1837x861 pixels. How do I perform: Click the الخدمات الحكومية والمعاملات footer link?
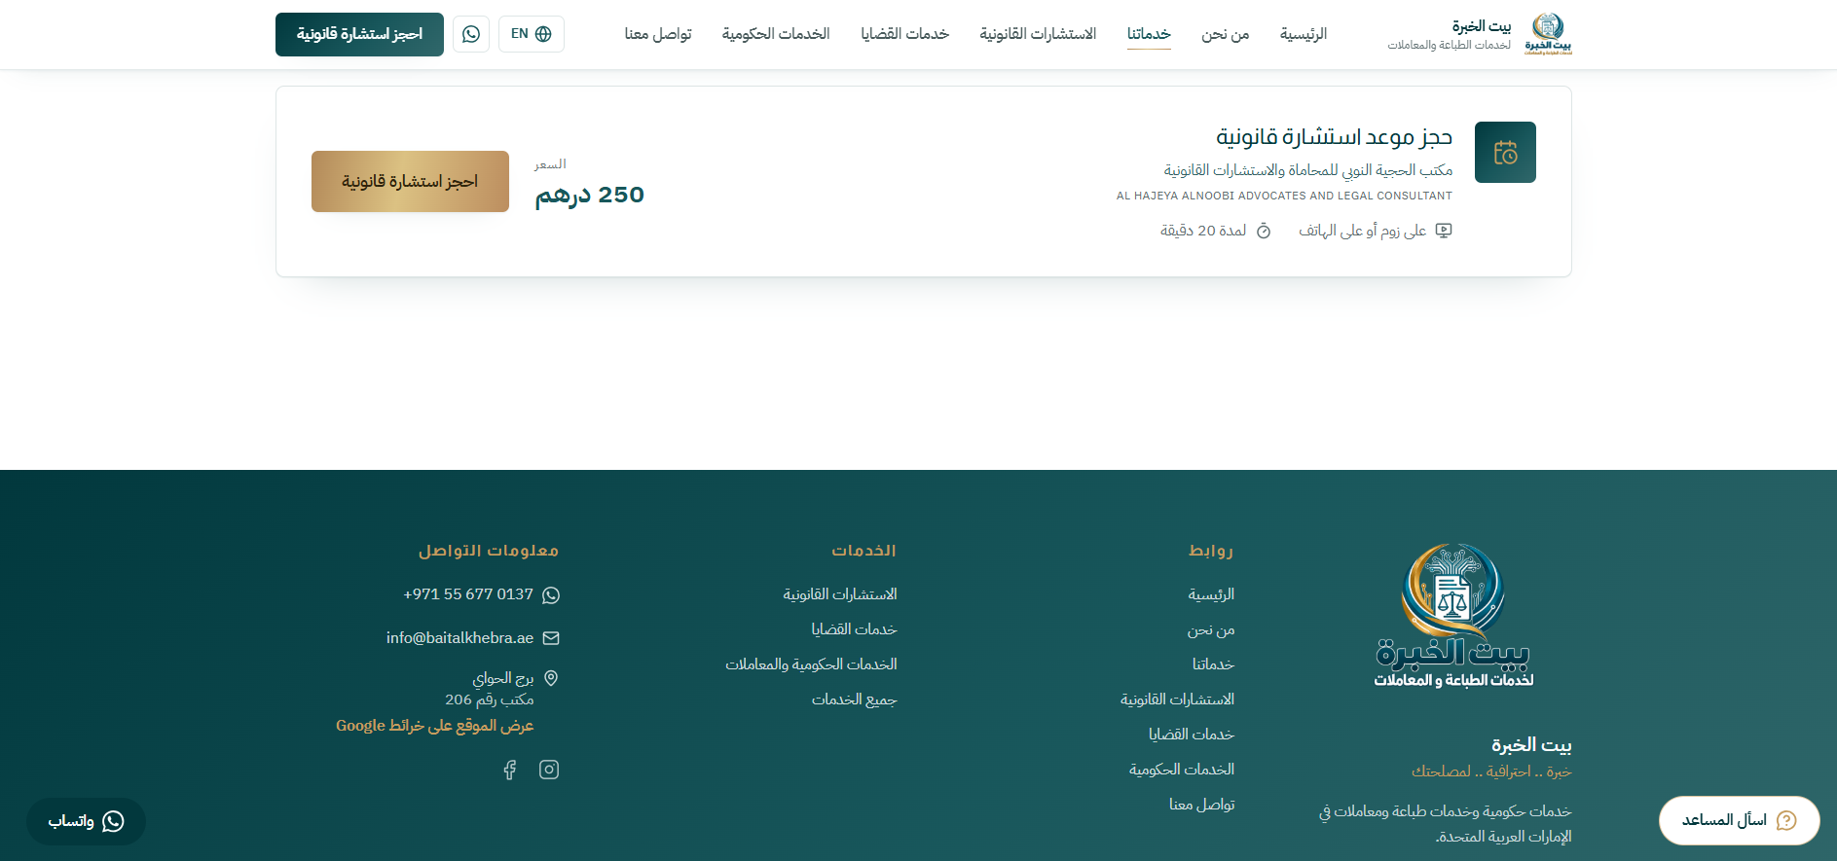(811, 664)
